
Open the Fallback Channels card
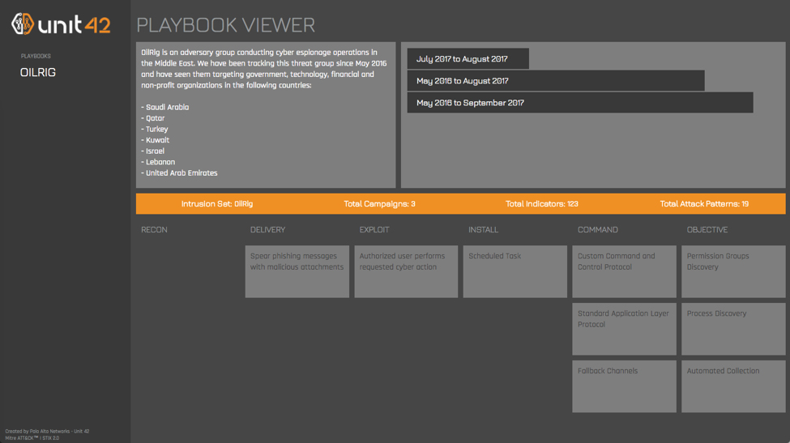tap(624, 386)
